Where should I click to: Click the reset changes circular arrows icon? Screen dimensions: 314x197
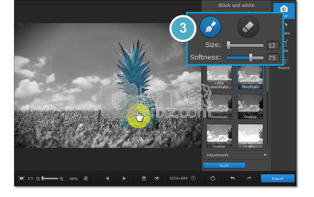[212, 178]
